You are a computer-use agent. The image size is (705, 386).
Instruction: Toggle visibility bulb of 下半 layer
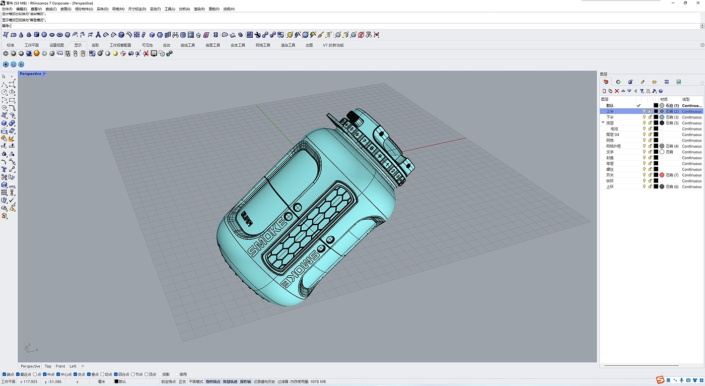[x=644, y=117]
